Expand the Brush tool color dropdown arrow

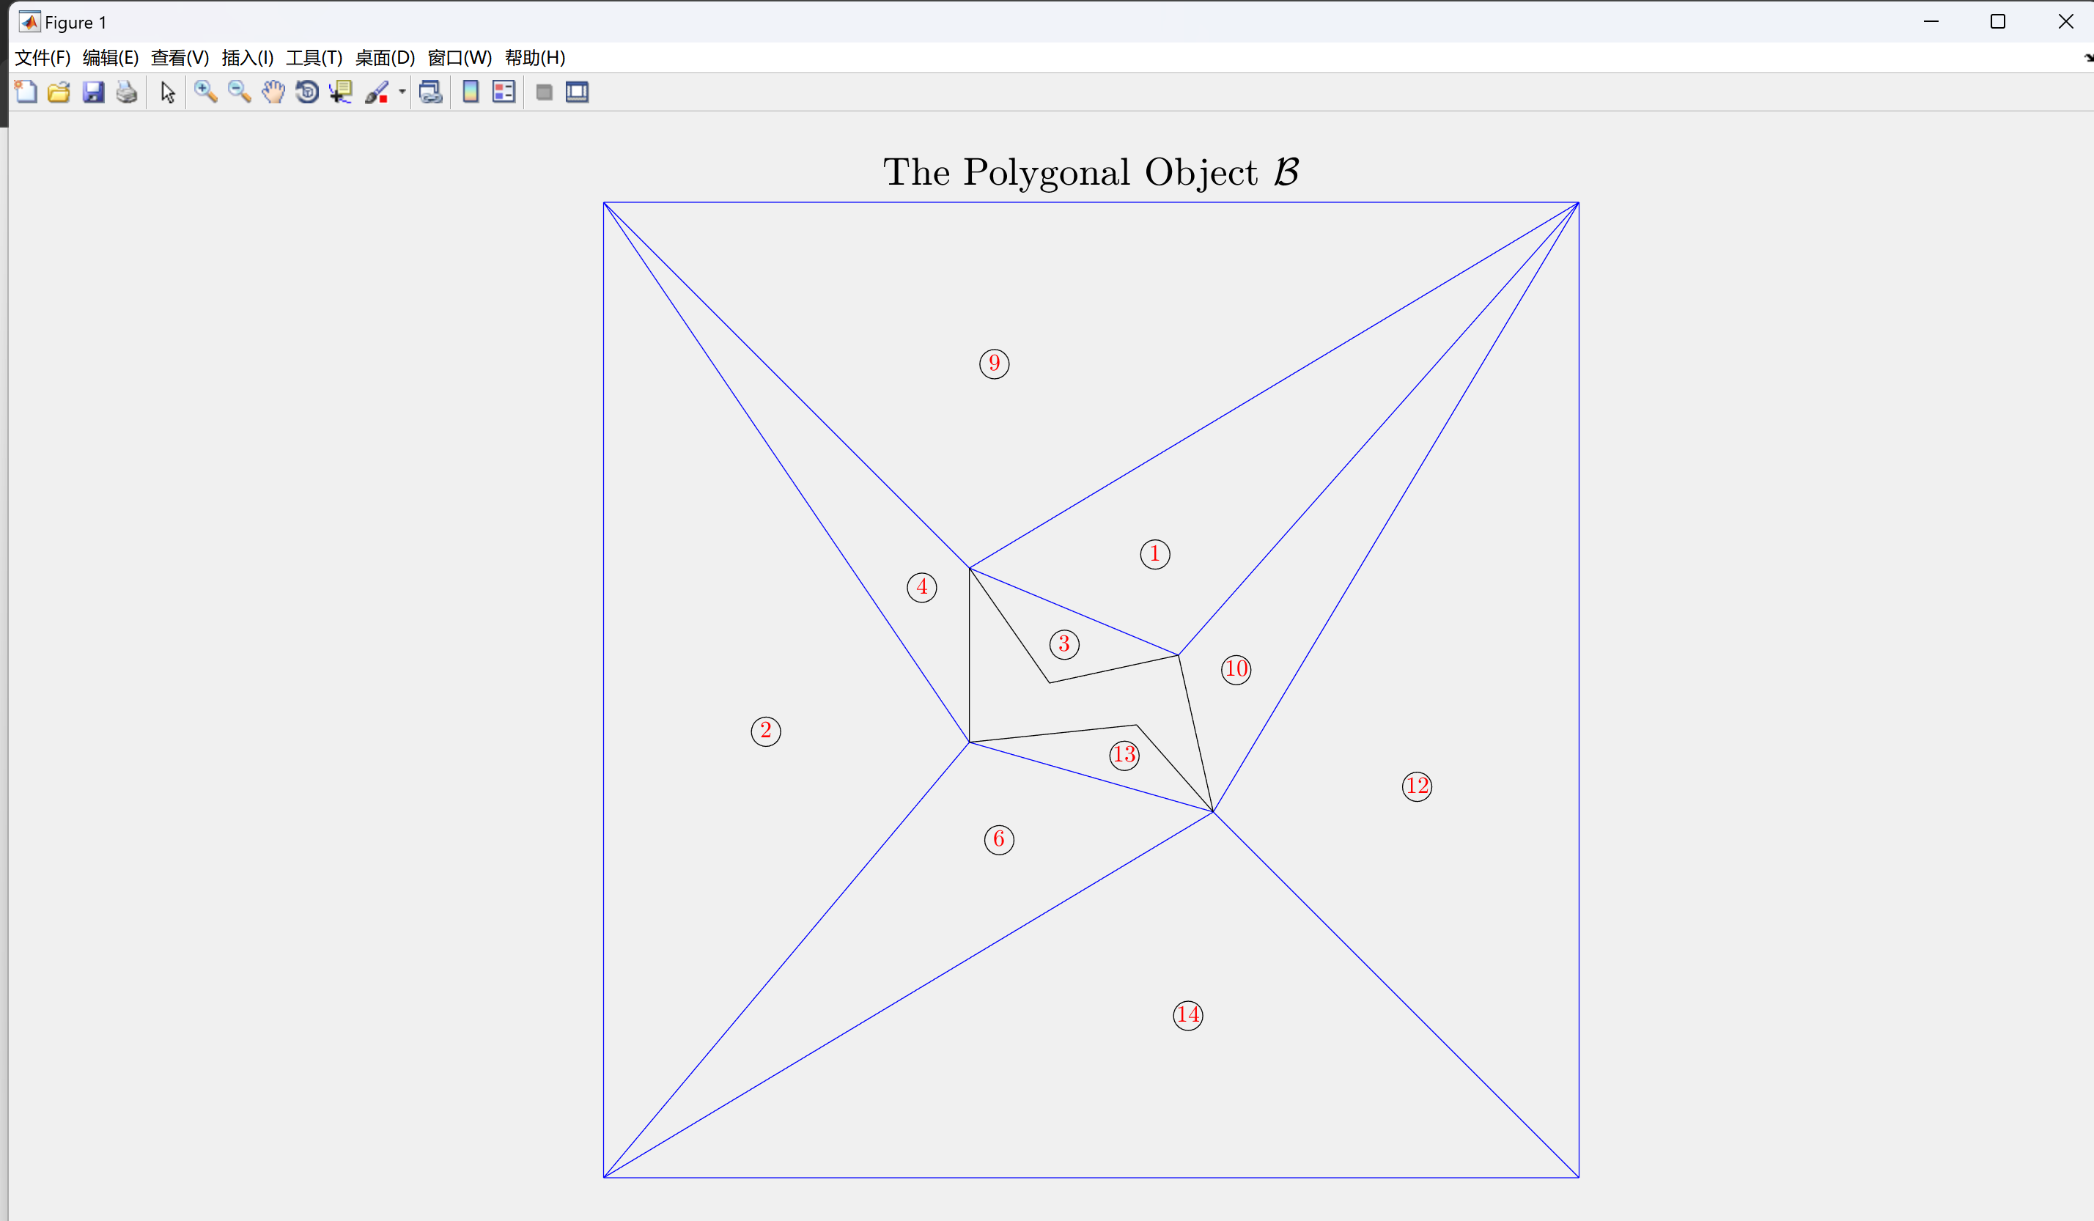[x=402, y=92]
